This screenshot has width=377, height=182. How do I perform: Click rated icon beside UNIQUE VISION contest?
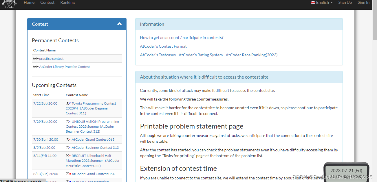click(x=68, y=122)
